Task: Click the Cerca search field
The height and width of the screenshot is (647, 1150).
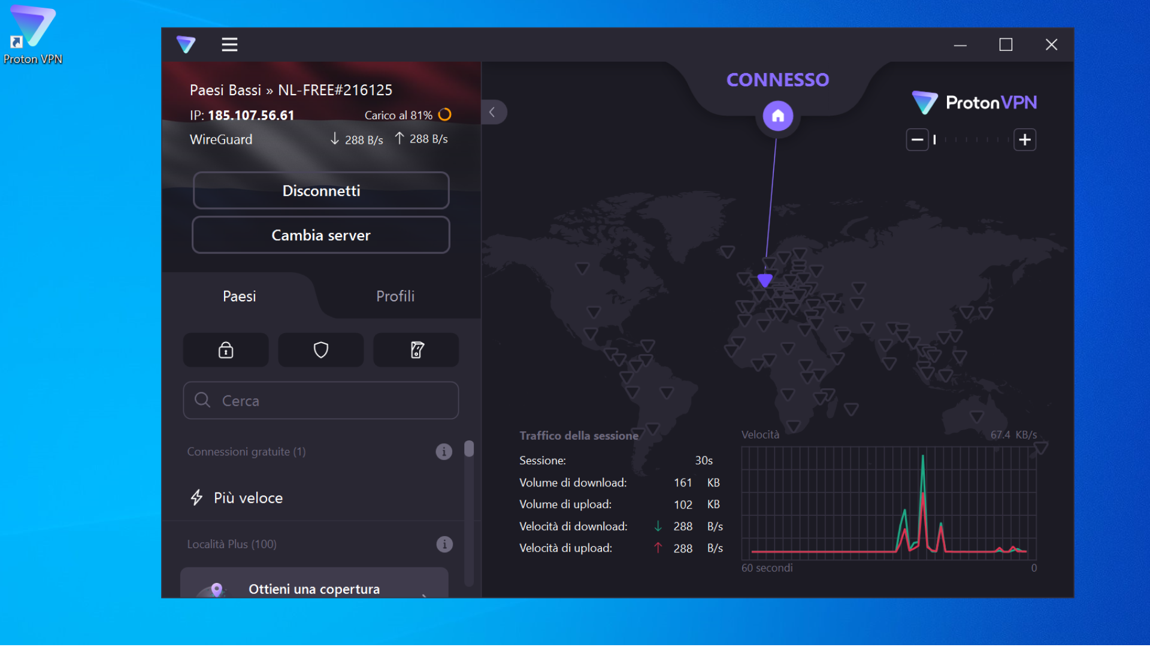Action: [321, 400]
